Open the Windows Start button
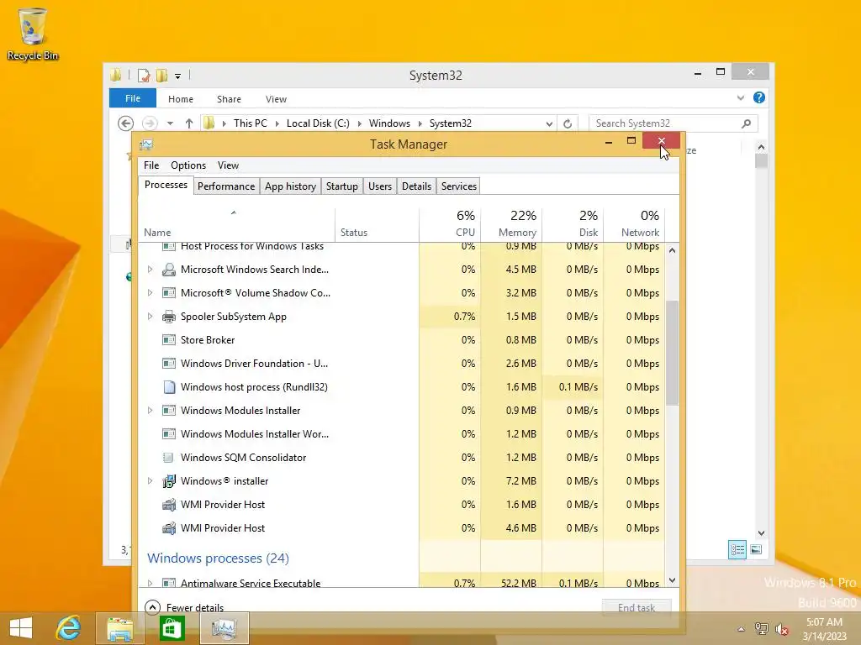This screenshot has width=861, height=645. (21, 628)
